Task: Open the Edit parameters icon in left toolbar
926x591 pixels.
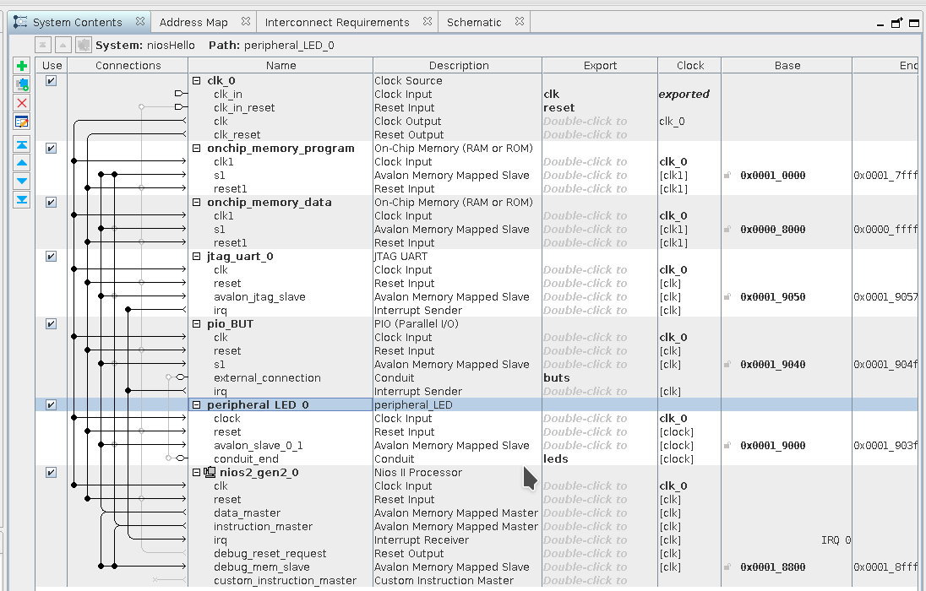Action: [x=22, y=122]
